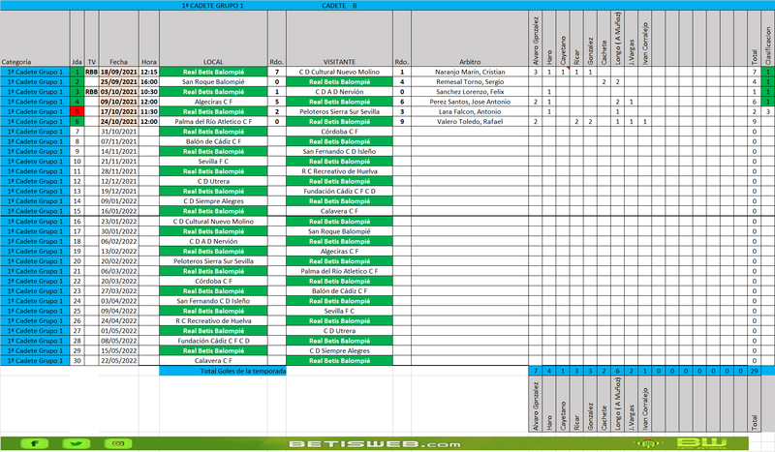
Task: Click the 'Total Goles de la temporada' cell
Action: [223, 371]
